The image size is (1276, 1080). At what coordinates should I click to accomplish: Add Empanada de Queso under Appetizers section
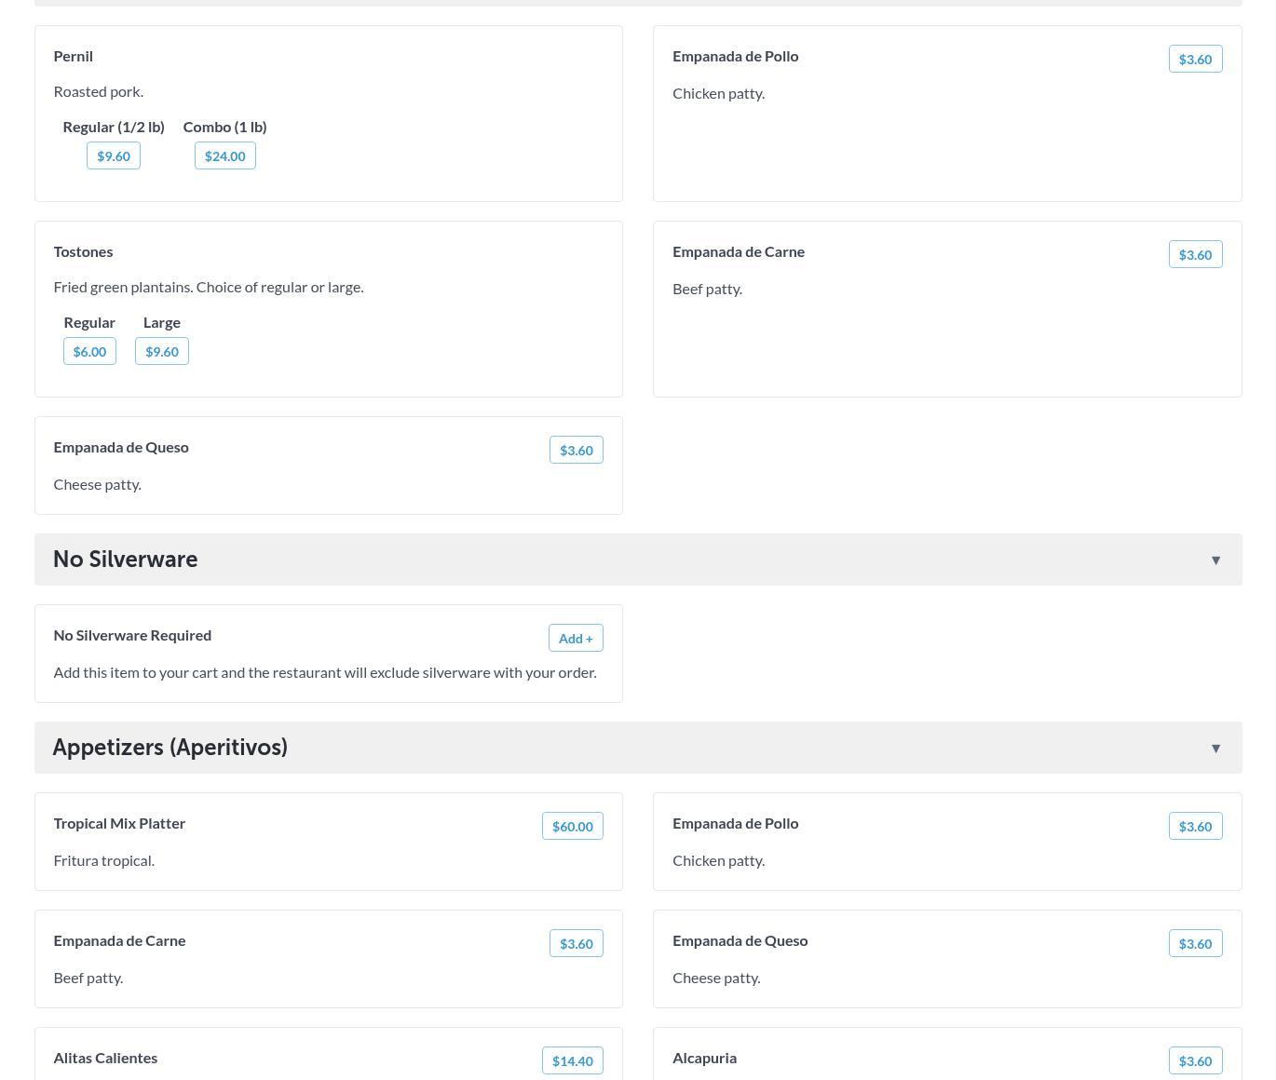[1195, 943]
